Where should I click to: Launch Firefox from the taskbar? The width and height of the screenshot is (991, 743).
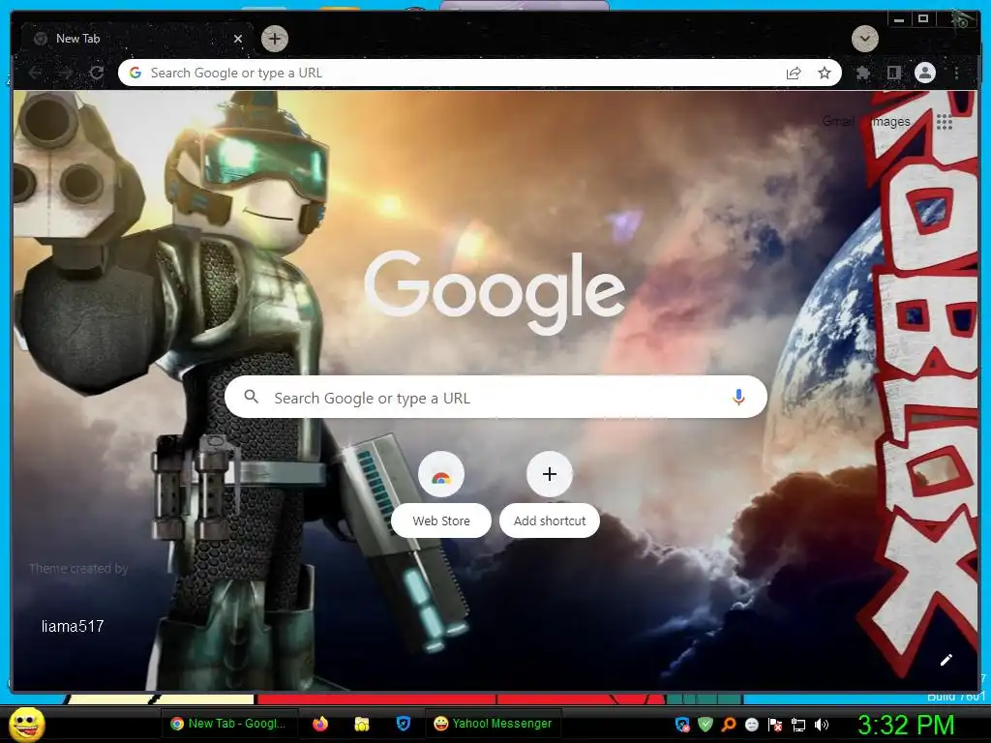point(320,724)
